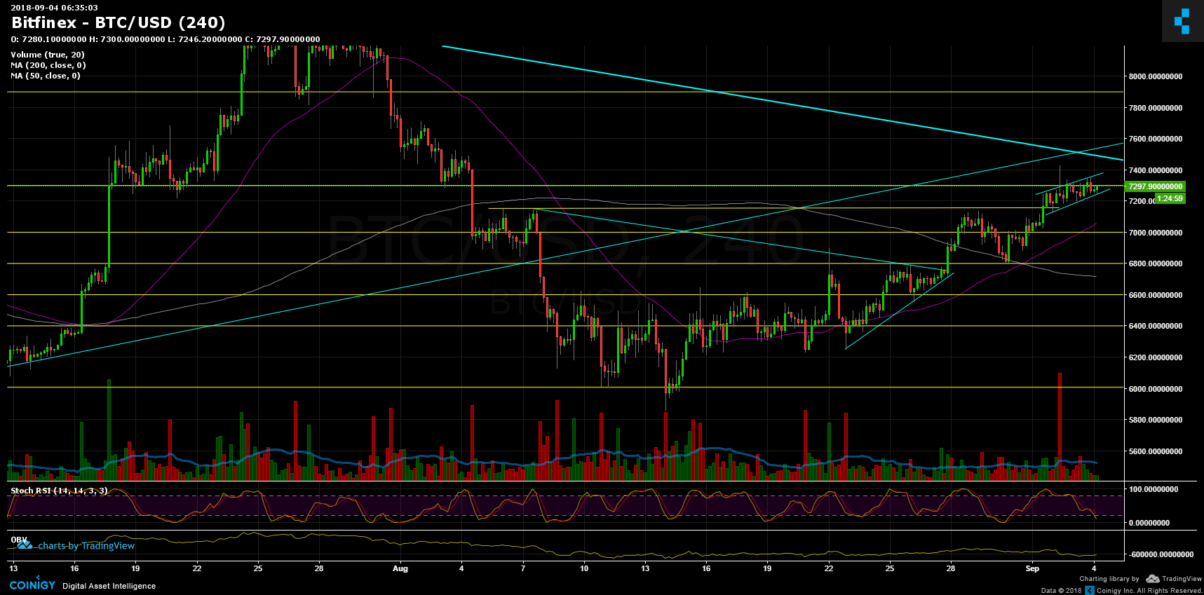Click the 5600.00 price axis label
This screenshot has height=595, width=1204.
(x=1156, y=451)
